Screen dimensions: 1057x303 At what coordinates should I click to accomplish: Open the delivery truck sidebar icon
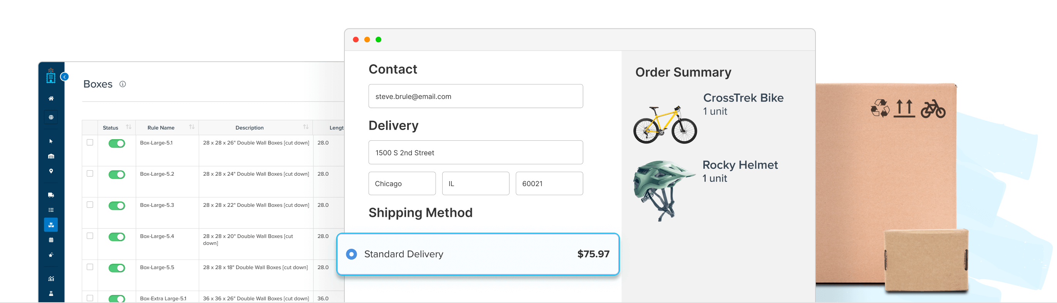pyautogui.click(x=51, y=195)
